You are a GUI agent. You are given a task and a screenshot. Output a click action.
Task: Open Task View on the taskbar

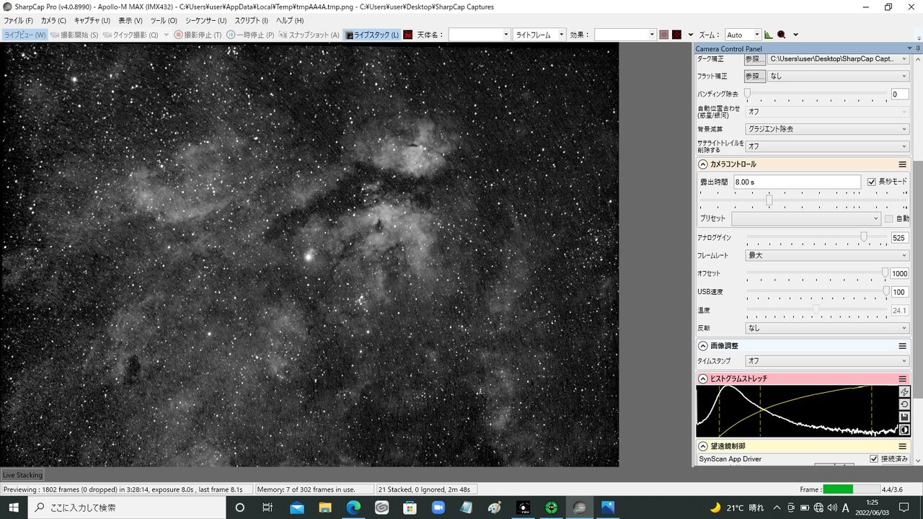[x=268, y=507]
